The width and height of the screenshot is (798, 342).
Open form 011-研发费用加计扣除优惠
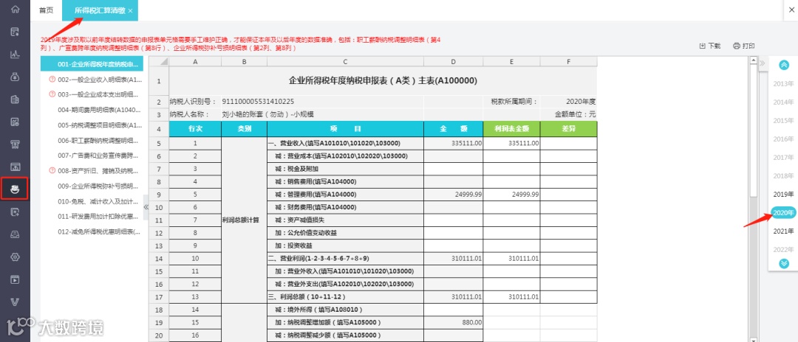98,216
